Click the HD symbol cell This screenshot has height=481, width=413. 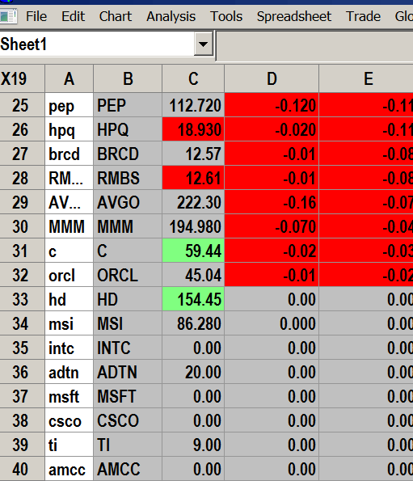point(128,299)
